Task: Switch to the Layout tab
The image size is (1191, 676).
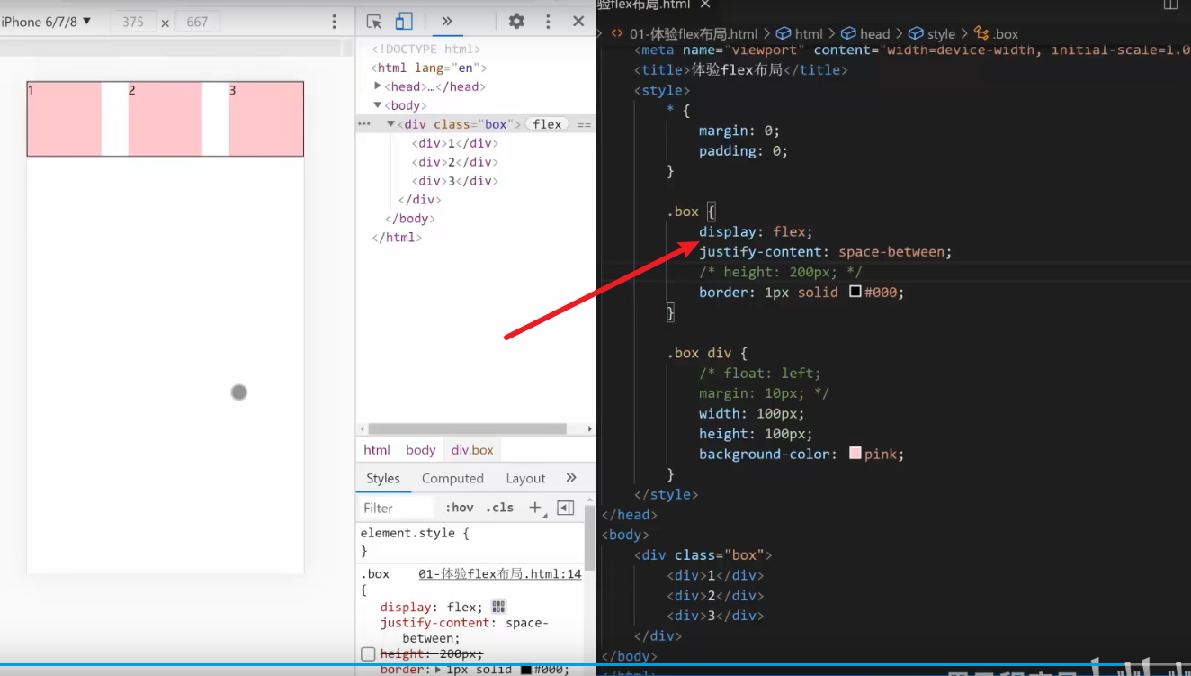Action: (525, 478)
